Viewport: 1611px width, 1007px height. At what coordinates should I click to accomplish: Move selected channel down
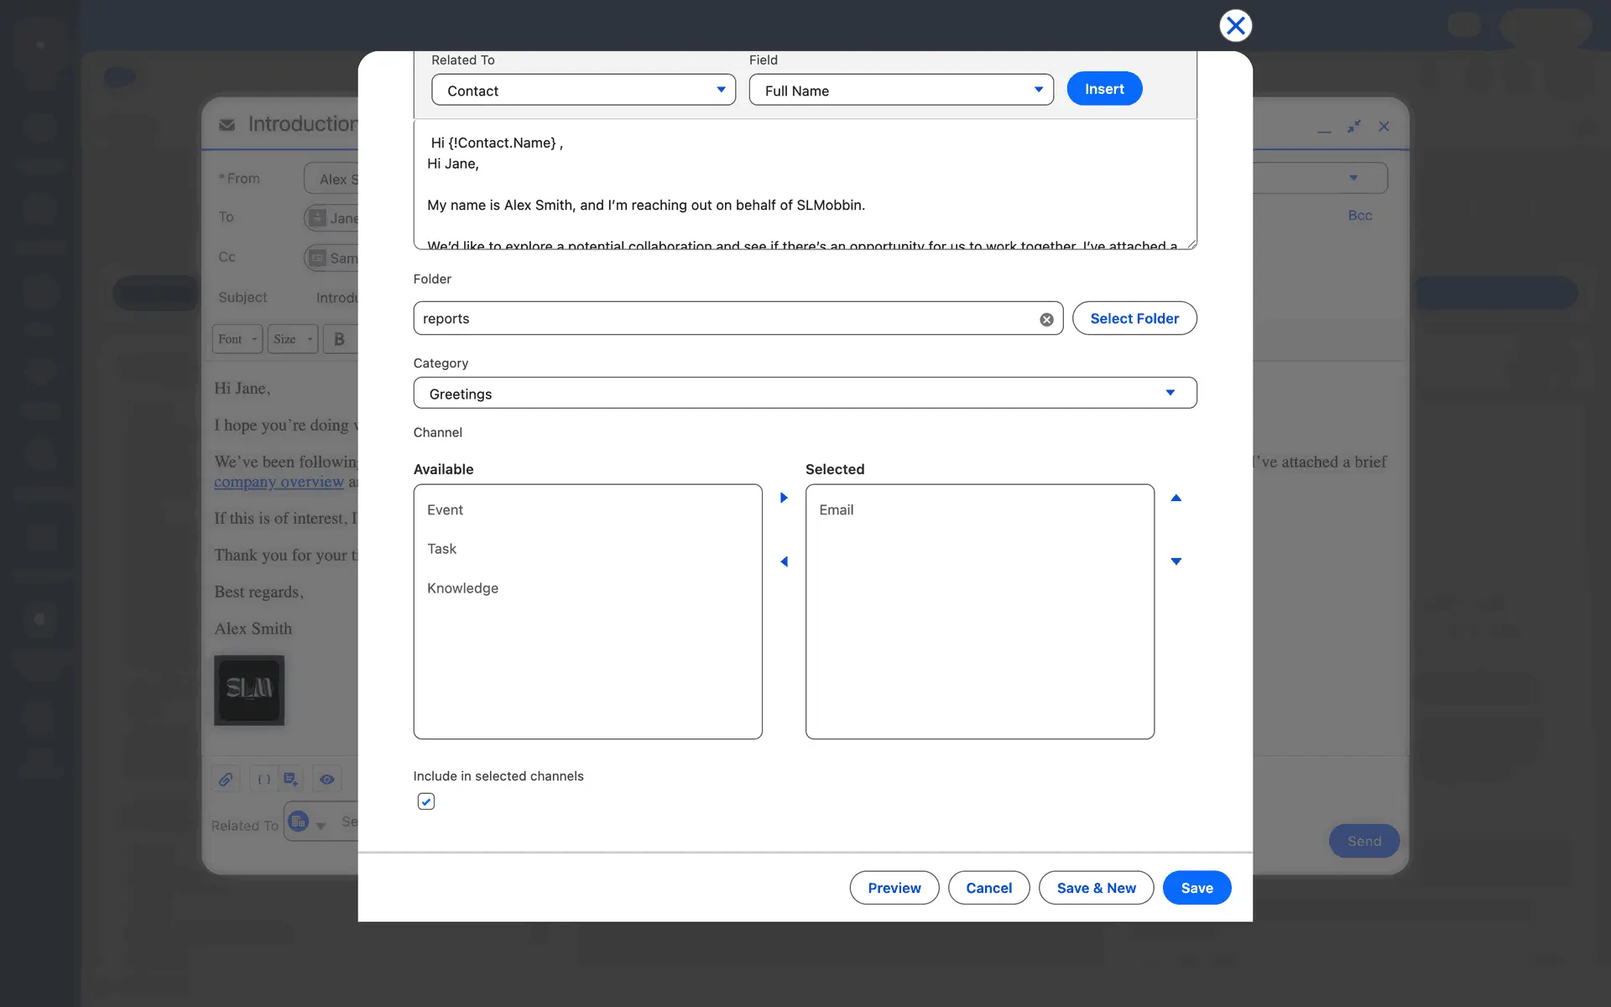coord(1176,561)
